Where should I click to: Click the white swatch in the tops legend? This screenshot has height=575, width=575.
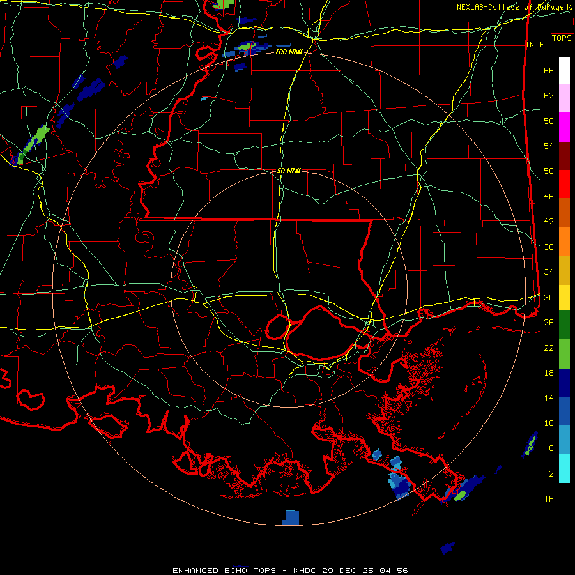[564, 70]
